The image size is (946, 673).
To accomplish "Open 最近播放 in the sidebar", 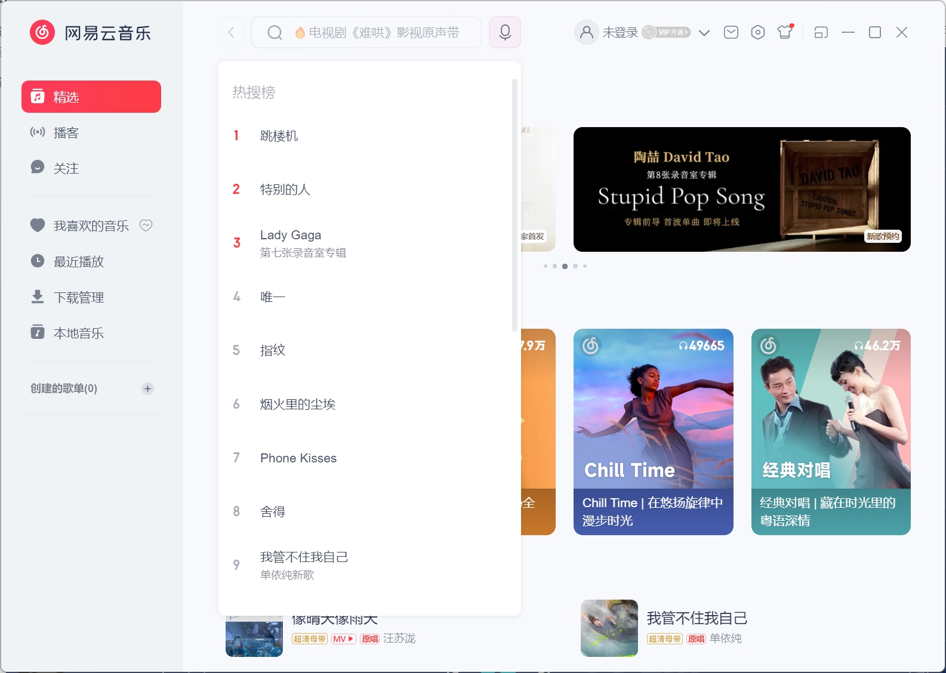I will coord(91,261).
